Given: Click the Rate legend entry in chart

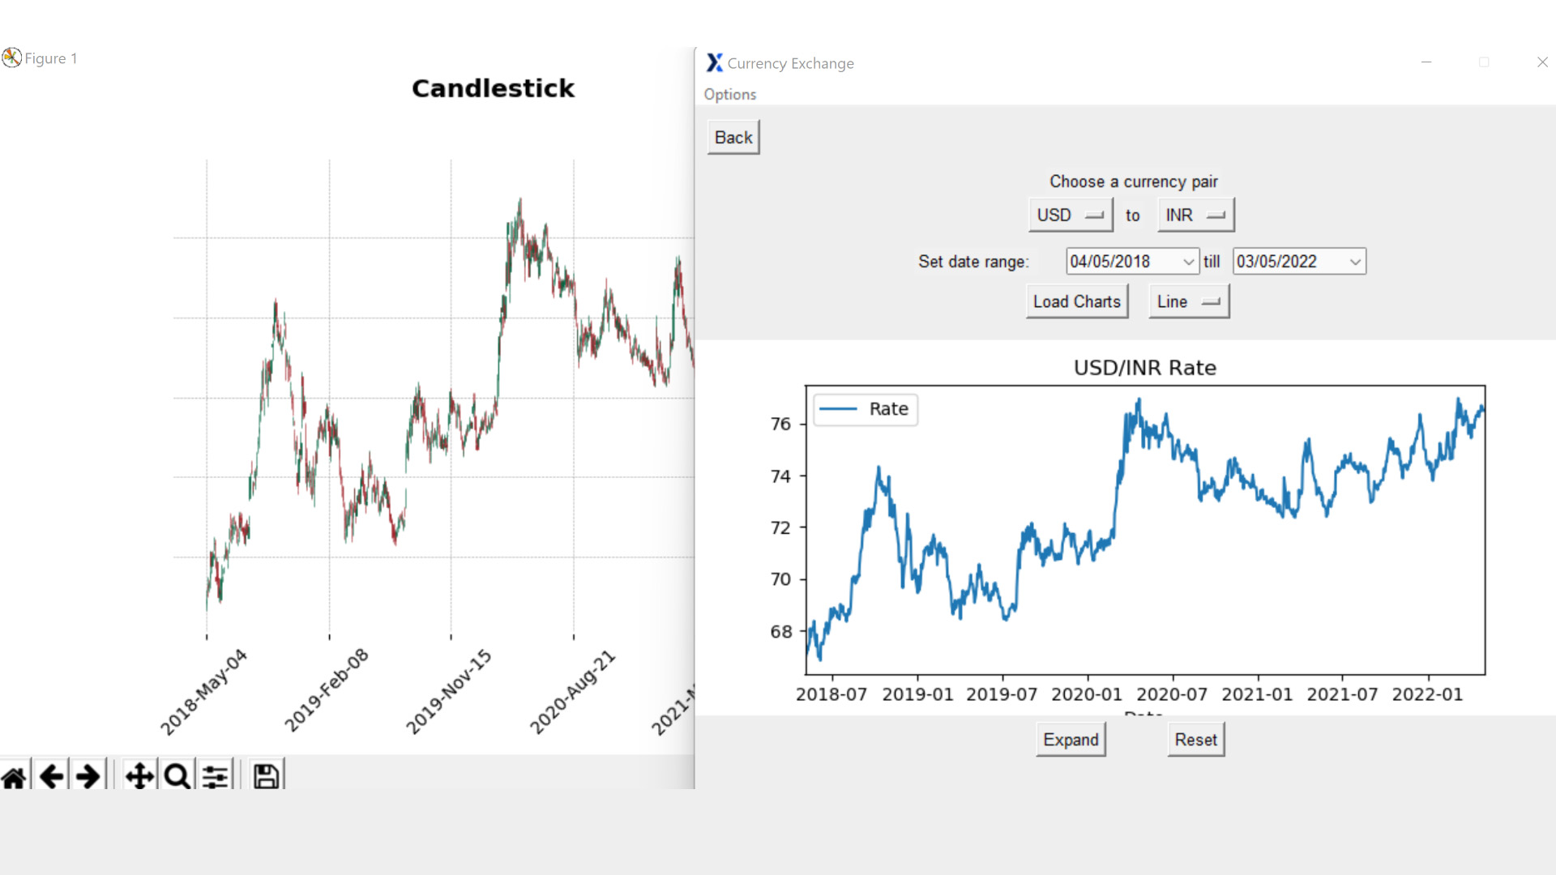Looking at the screenshot, I should [x=865, y=409].
